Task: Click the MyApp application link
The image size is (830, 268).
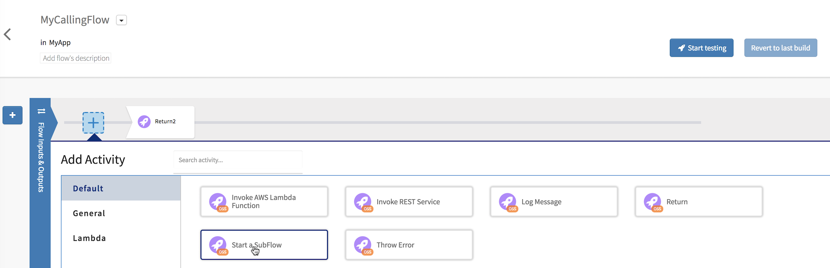Action: pos(60,43)
